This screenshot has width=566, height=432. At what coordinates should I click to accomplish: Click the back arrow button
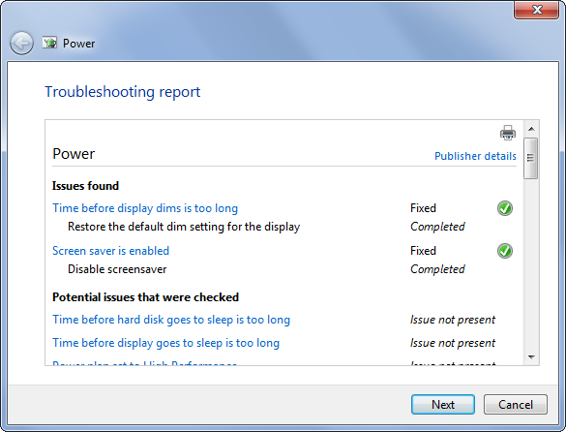click(x=21, y=43)
